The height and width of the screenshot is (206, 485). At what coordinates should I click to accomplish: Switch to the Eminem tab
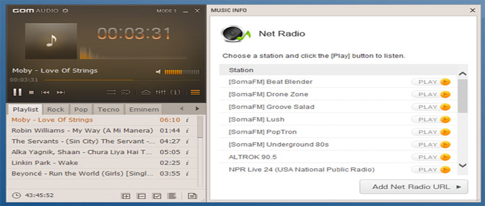144,109
